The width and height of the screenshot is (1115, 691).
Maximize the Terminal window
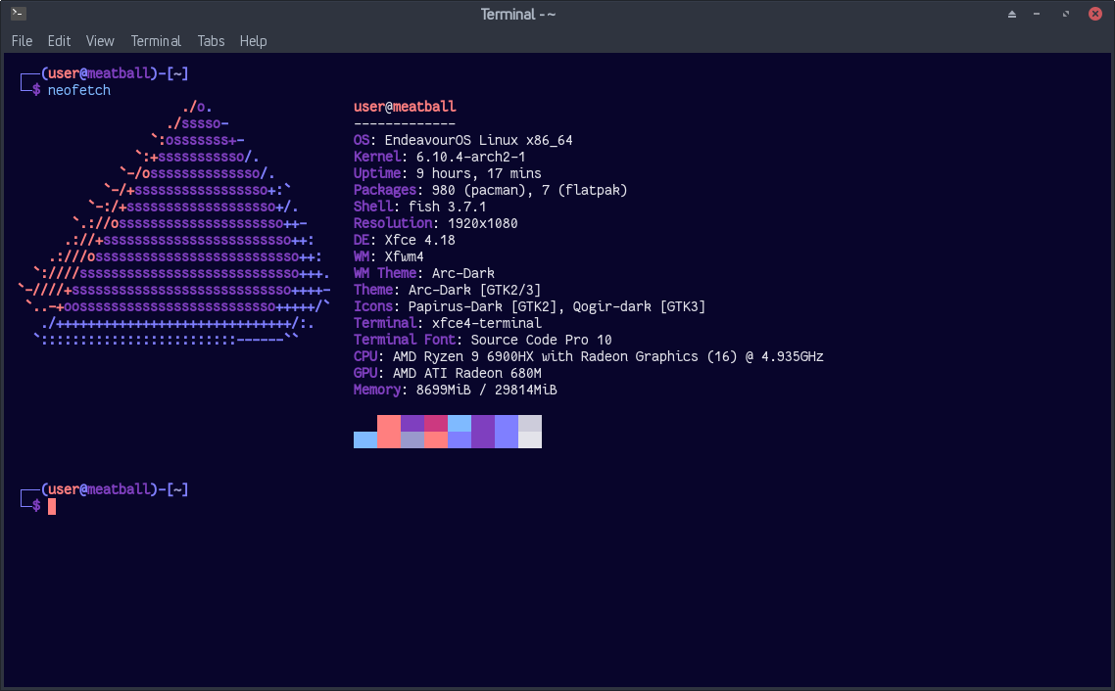click(1066, 15)
